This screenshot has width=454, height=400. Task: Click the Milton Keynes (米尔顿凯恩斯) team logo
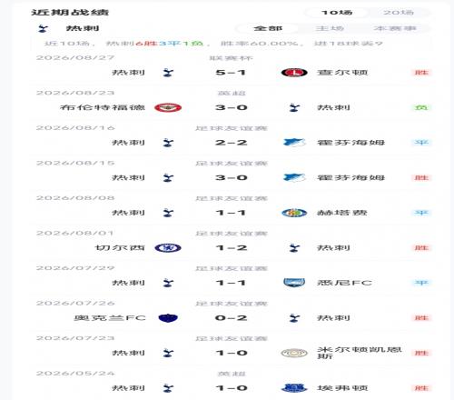(294, 353)
